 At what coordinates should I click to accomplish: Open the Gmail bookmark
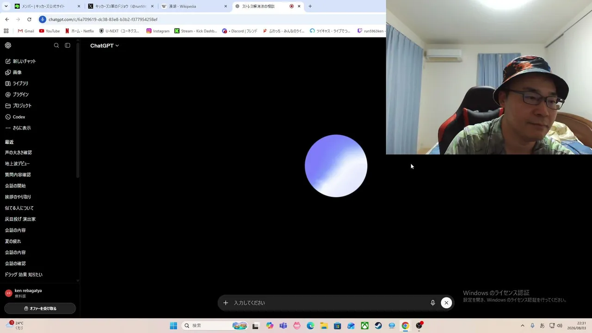[x=26, y=31]
